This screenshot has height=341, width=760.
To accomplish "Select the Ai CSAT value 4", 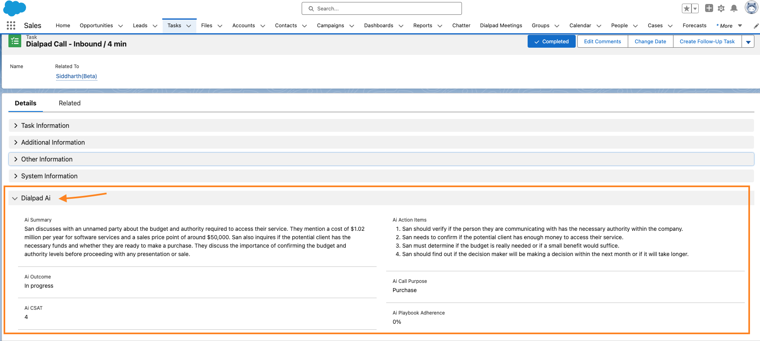I will pyautogui.click(x=26, y=317).
